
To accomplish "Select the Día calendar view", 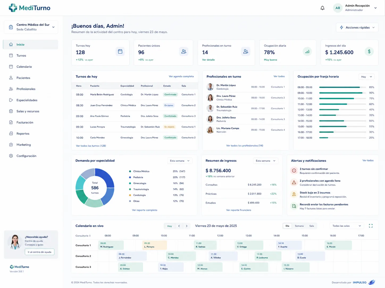I will [x=287, y=226].
